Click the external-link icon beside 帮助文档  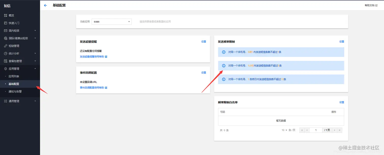pos(376,5)
